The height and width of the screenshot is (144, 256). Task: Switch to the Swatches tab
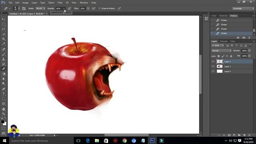point(223,16)
